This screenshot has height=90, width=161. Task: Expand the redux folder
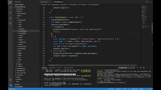coord(20,55)
